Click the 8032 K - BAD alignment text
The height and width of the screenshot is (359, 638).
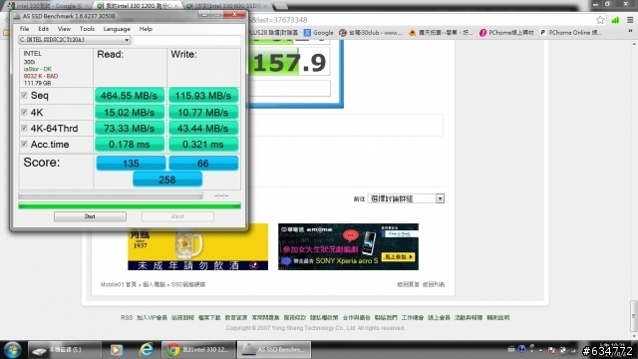[41, 76]
